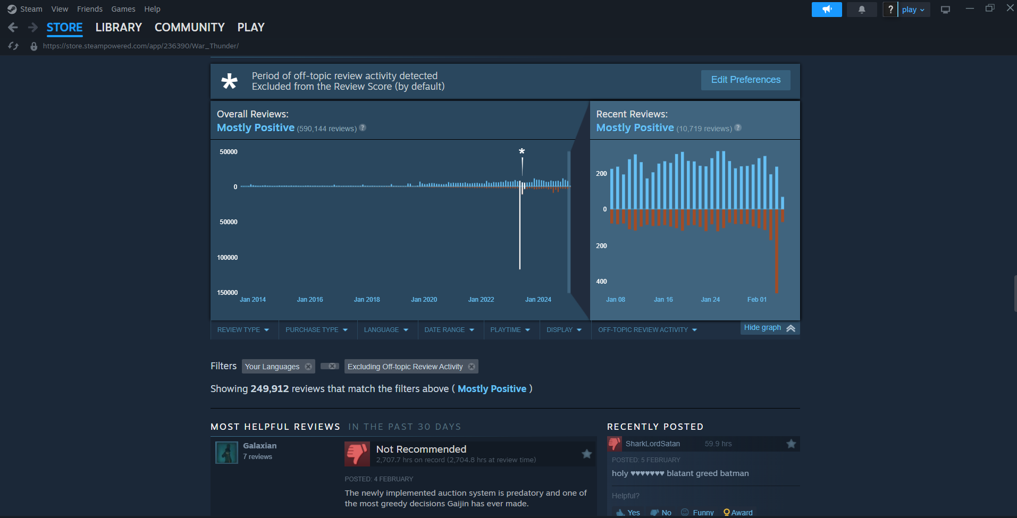The height and width of the screenshot is (518, 1017).
Task: Switch to Big Picture mode via monitor icon
Action: [946, 9]
